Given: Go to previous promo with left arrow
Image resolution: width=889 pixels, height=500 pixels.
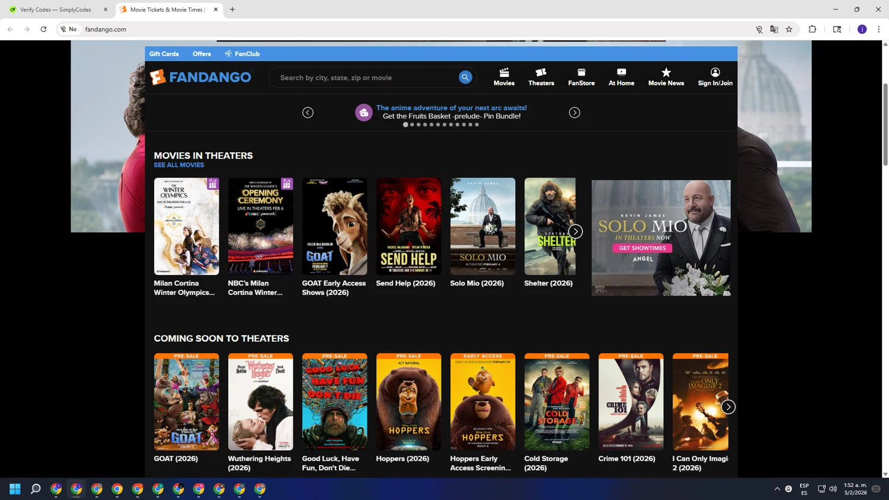Looking at the screenshot, I should pos(308,113).
